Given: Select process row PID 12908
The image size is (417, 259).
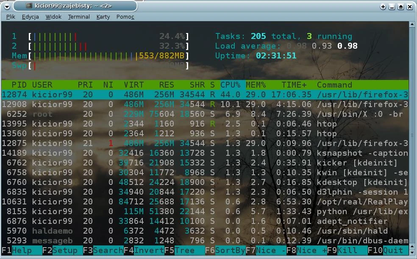Looking at the screenshot, I should [x=205, y=104].
